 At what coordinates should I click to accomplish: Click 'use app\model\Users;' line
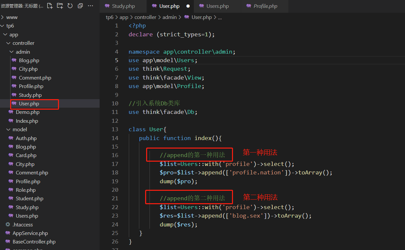point(163,60)
